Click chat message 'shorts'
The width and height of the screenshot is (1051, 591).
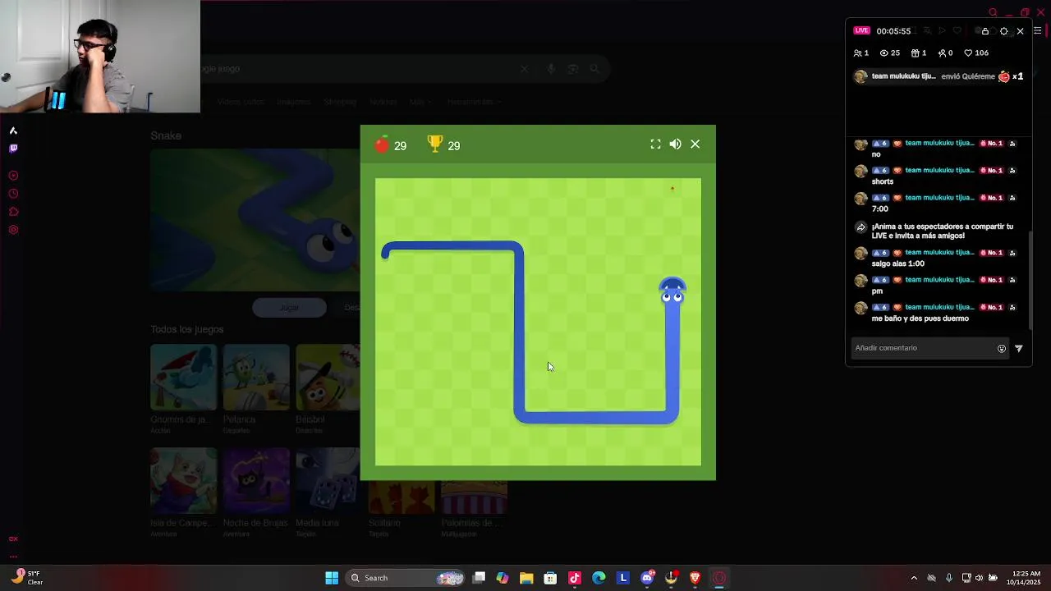click(883, 181)
